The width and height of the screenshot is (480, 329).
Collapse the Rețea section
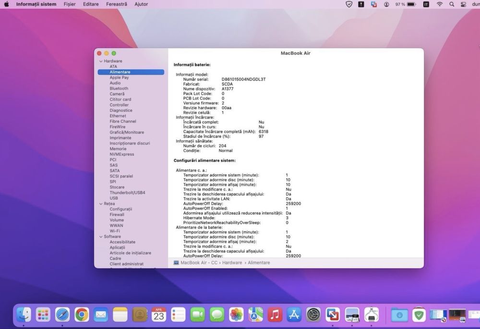(x=101, y=204)
